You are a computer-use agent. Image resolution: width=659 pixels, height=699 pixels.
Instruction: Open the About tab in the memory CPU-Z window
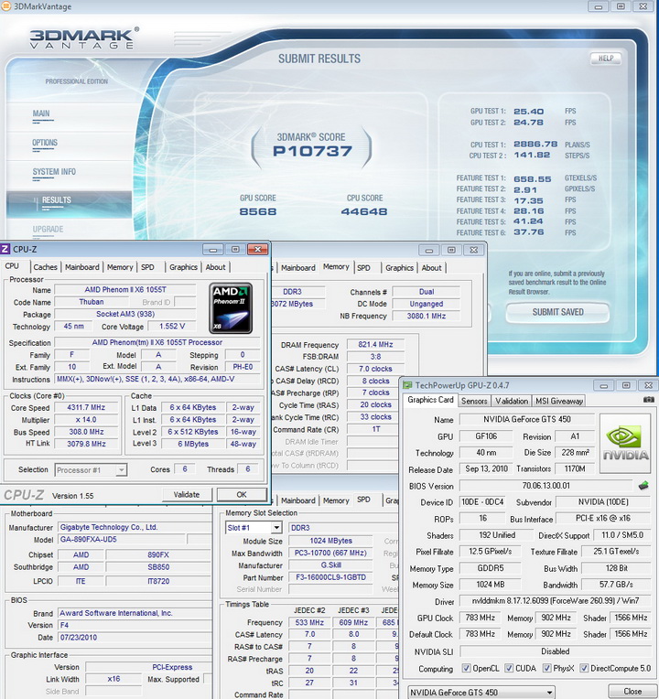coord(432,268)
